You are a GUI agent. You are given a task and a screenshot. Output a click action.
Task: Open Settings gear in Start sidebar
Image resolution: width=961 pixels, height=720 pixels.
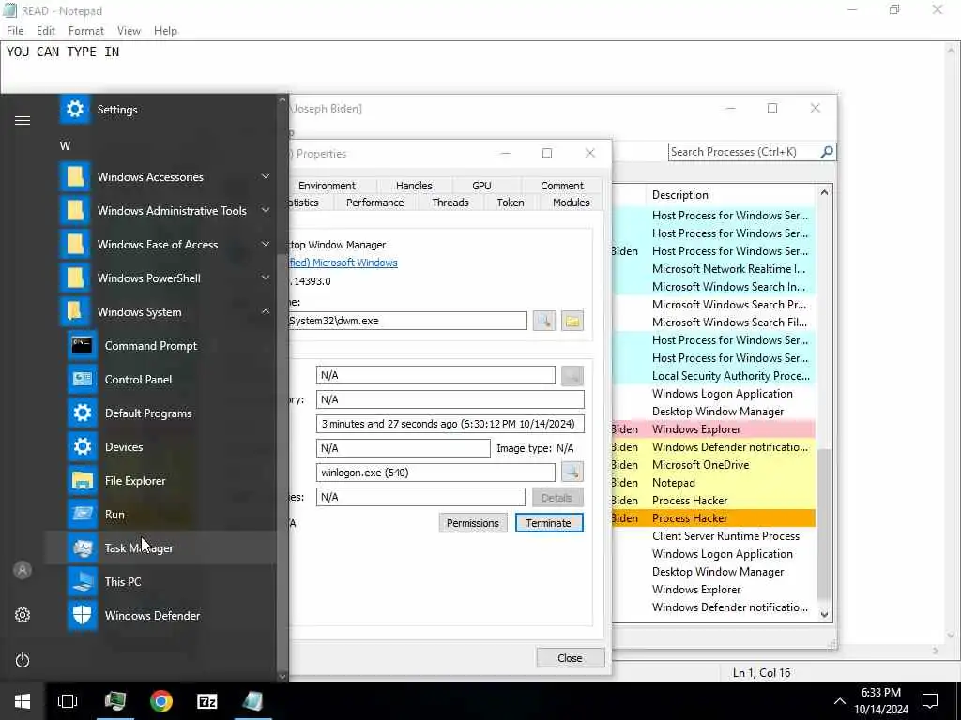click(x=23, y=615)
